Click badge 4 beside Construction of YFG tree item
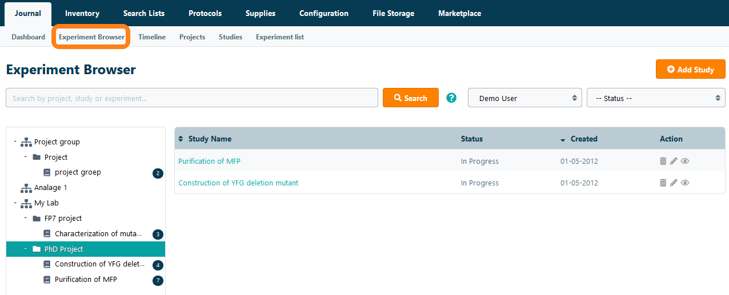Viewport: 729px width, 295px height. 158,265
